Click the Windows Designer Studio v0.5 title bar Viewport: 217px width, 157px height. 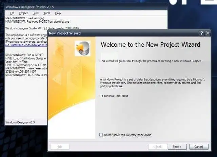coord(86,7)
